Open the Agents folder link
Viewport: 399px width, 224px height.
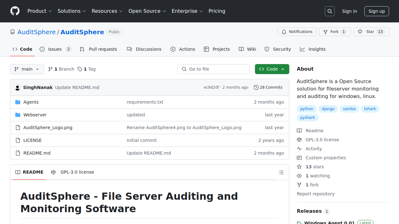click(31, 102)
